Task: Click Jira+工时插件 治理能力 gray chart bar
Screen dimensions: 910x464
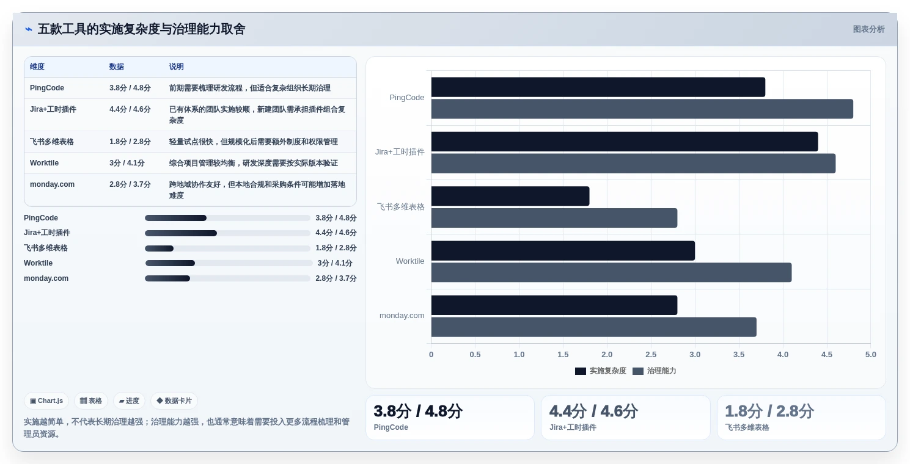Action: [x=633, y=164]
